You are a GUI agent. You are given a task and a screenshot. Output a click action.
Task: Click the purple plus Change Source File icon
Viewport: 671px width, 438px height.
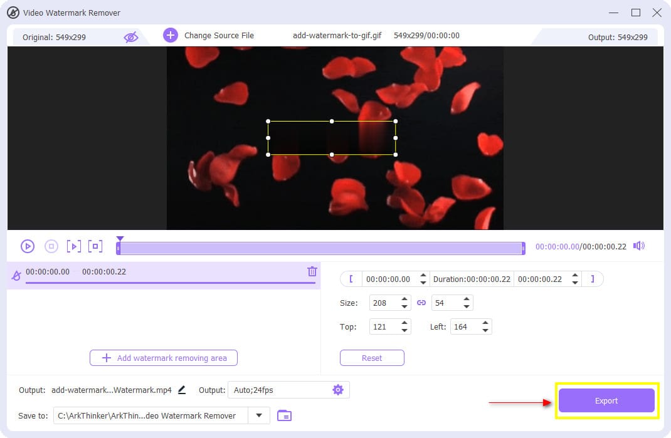click(171, 35)
